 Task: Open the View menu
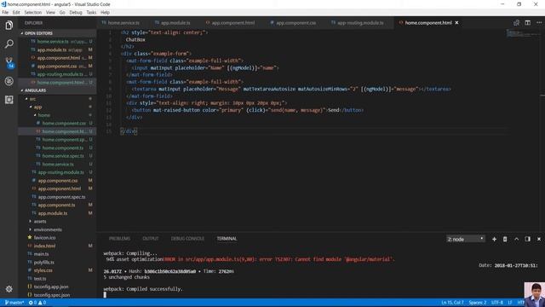(50, 12)
